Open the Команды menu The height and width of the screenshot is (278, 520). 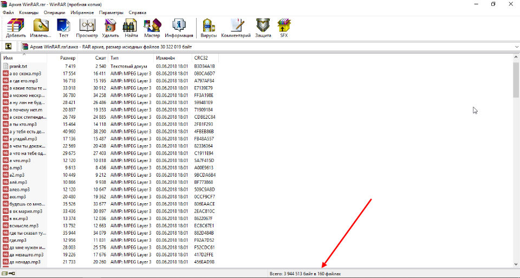tap(29, 12)
